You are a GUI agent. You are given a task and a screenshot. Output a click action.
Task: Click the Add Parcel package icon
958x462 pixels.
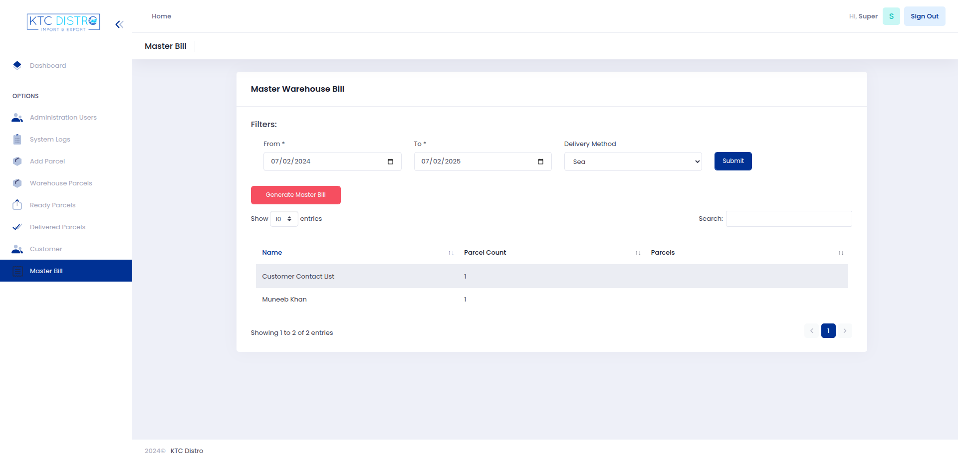[17, 161]
